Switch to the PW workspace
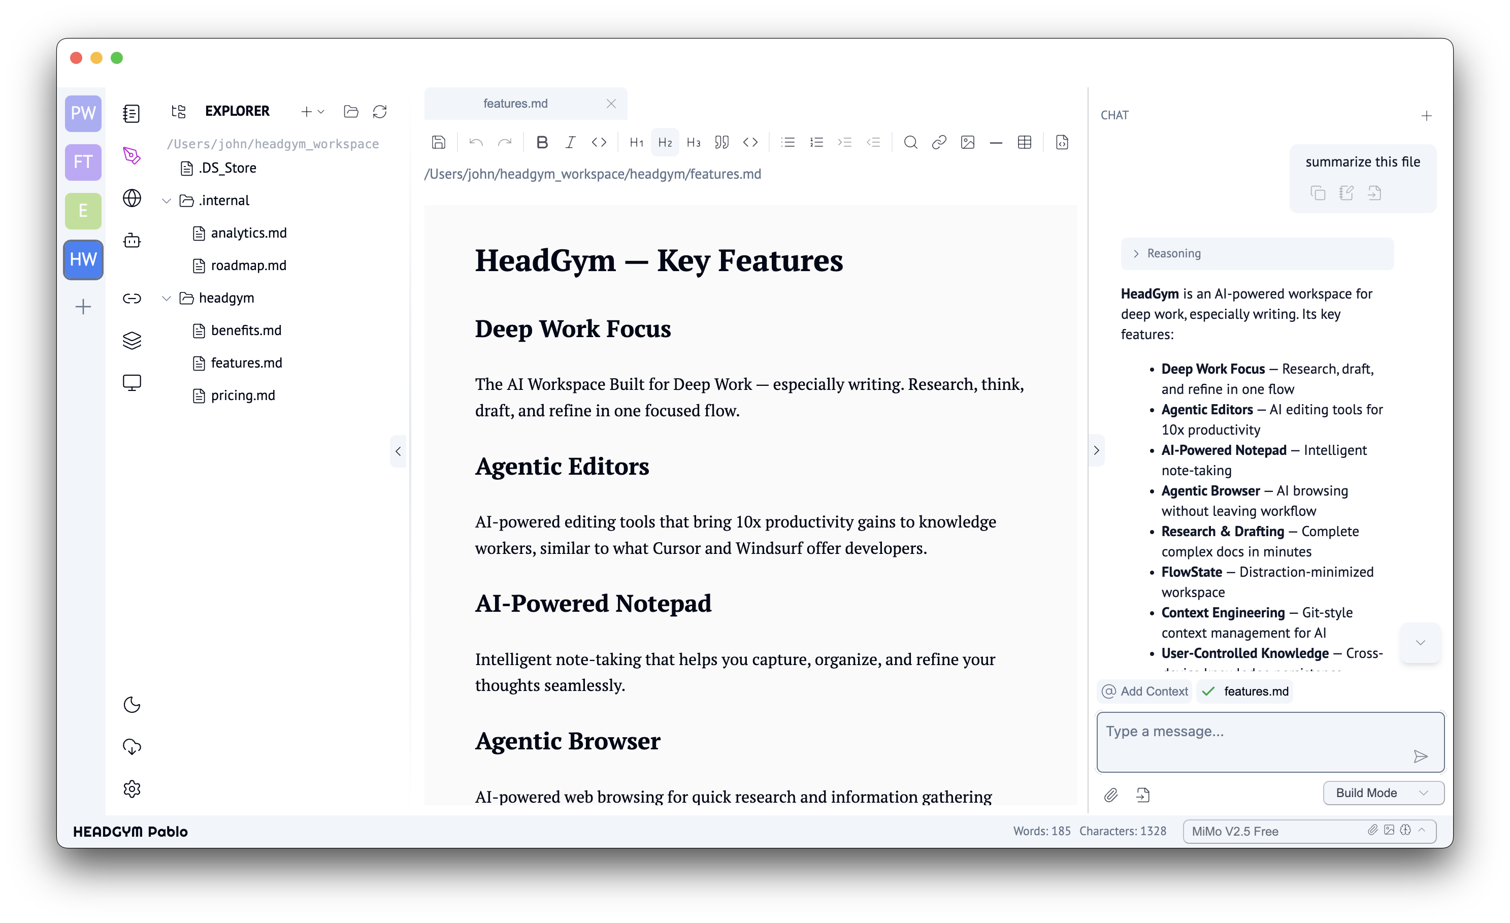This screenshot has width=1510, height=923. pyautogui.click(x=83, y=113)
